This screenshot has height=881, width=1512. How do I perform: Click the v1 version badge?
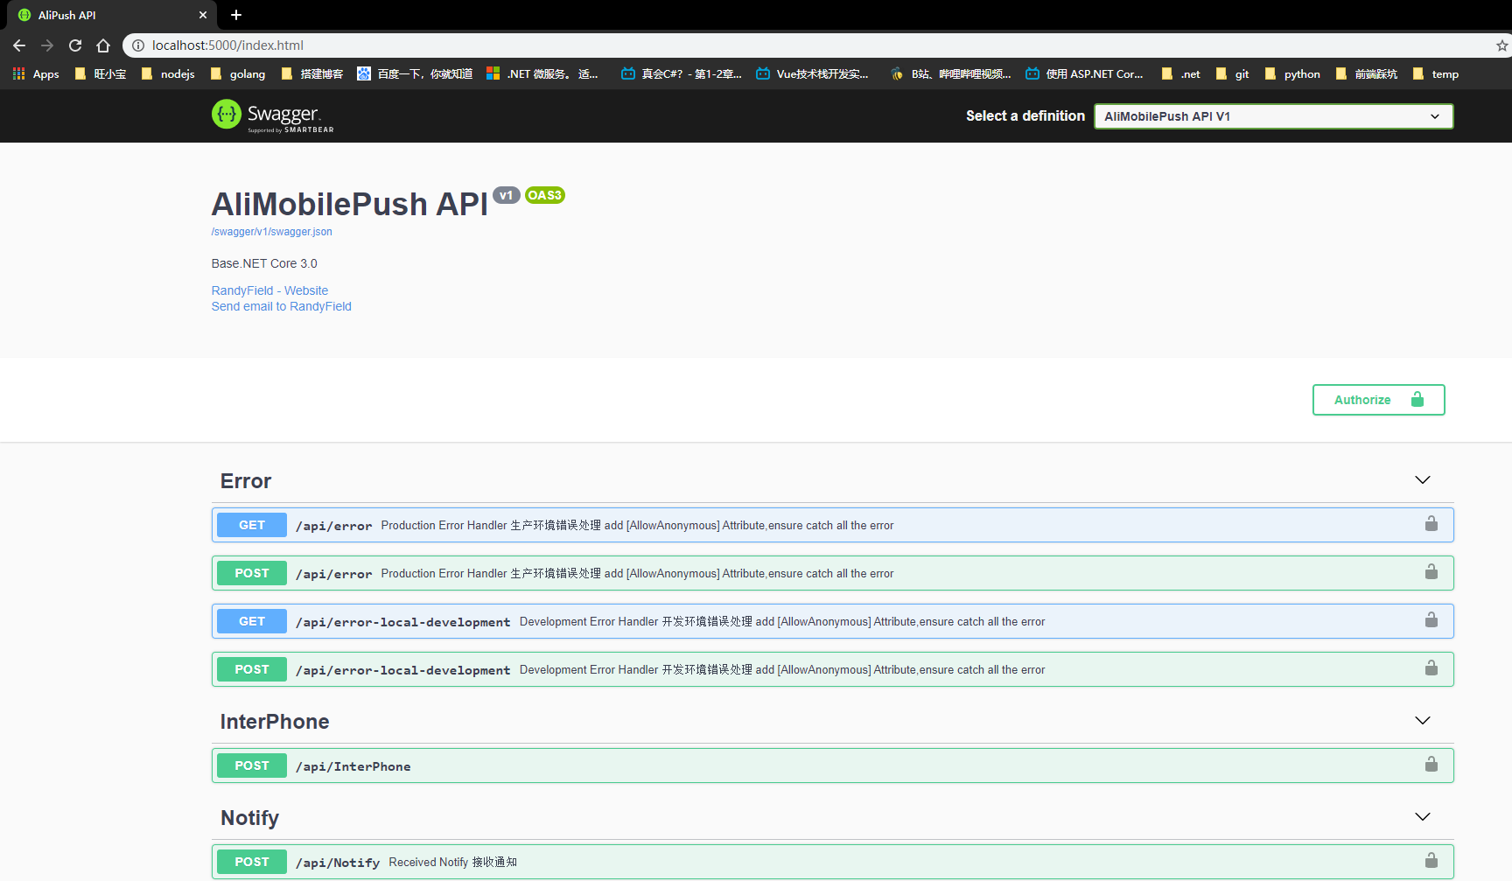(506, 195)
